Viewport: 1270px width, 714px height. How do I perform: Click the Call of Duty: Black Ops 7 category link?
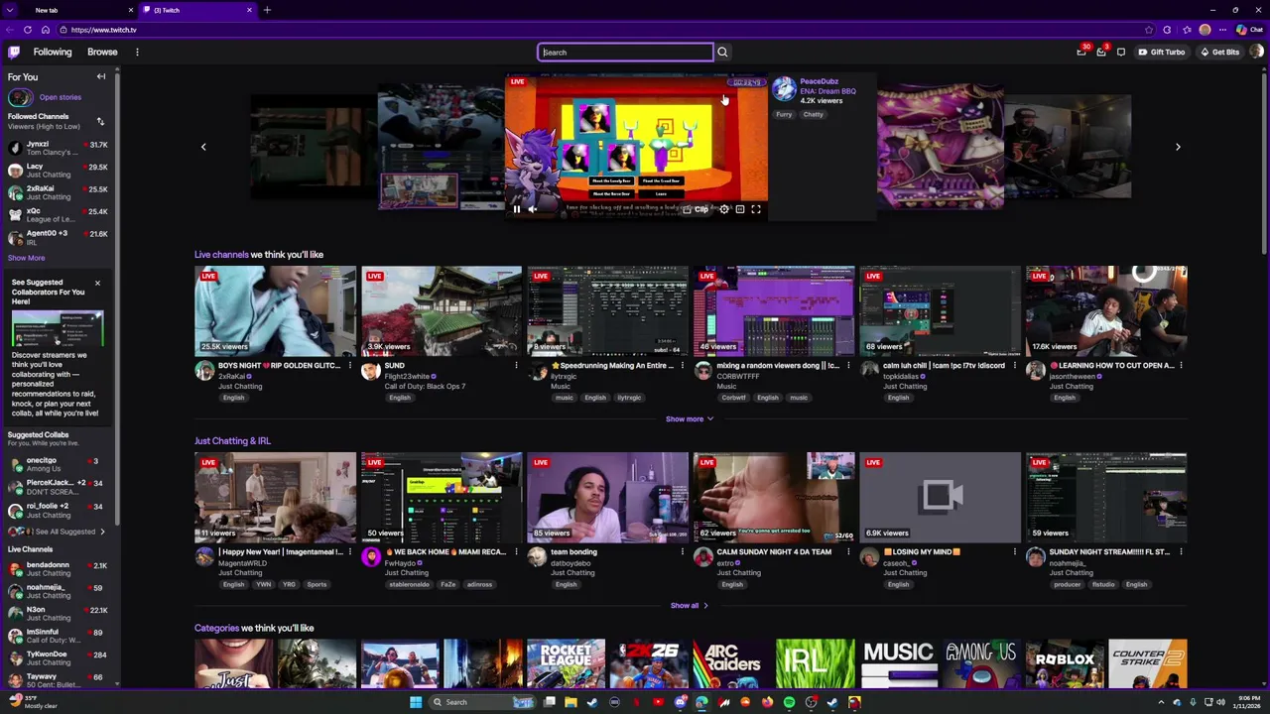coord(425,386)
